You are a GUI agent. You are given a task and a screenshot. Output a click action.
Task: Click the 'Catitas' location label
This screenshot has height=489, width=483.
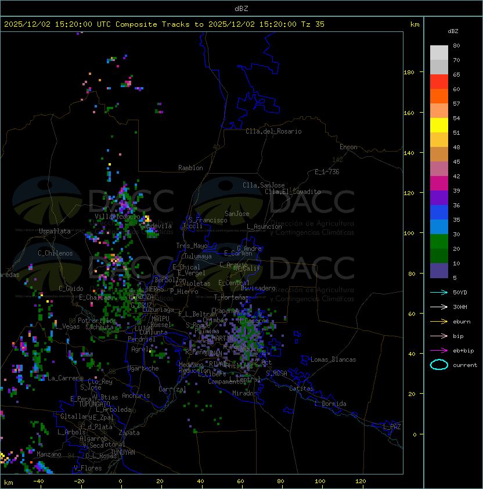point(301,389)
